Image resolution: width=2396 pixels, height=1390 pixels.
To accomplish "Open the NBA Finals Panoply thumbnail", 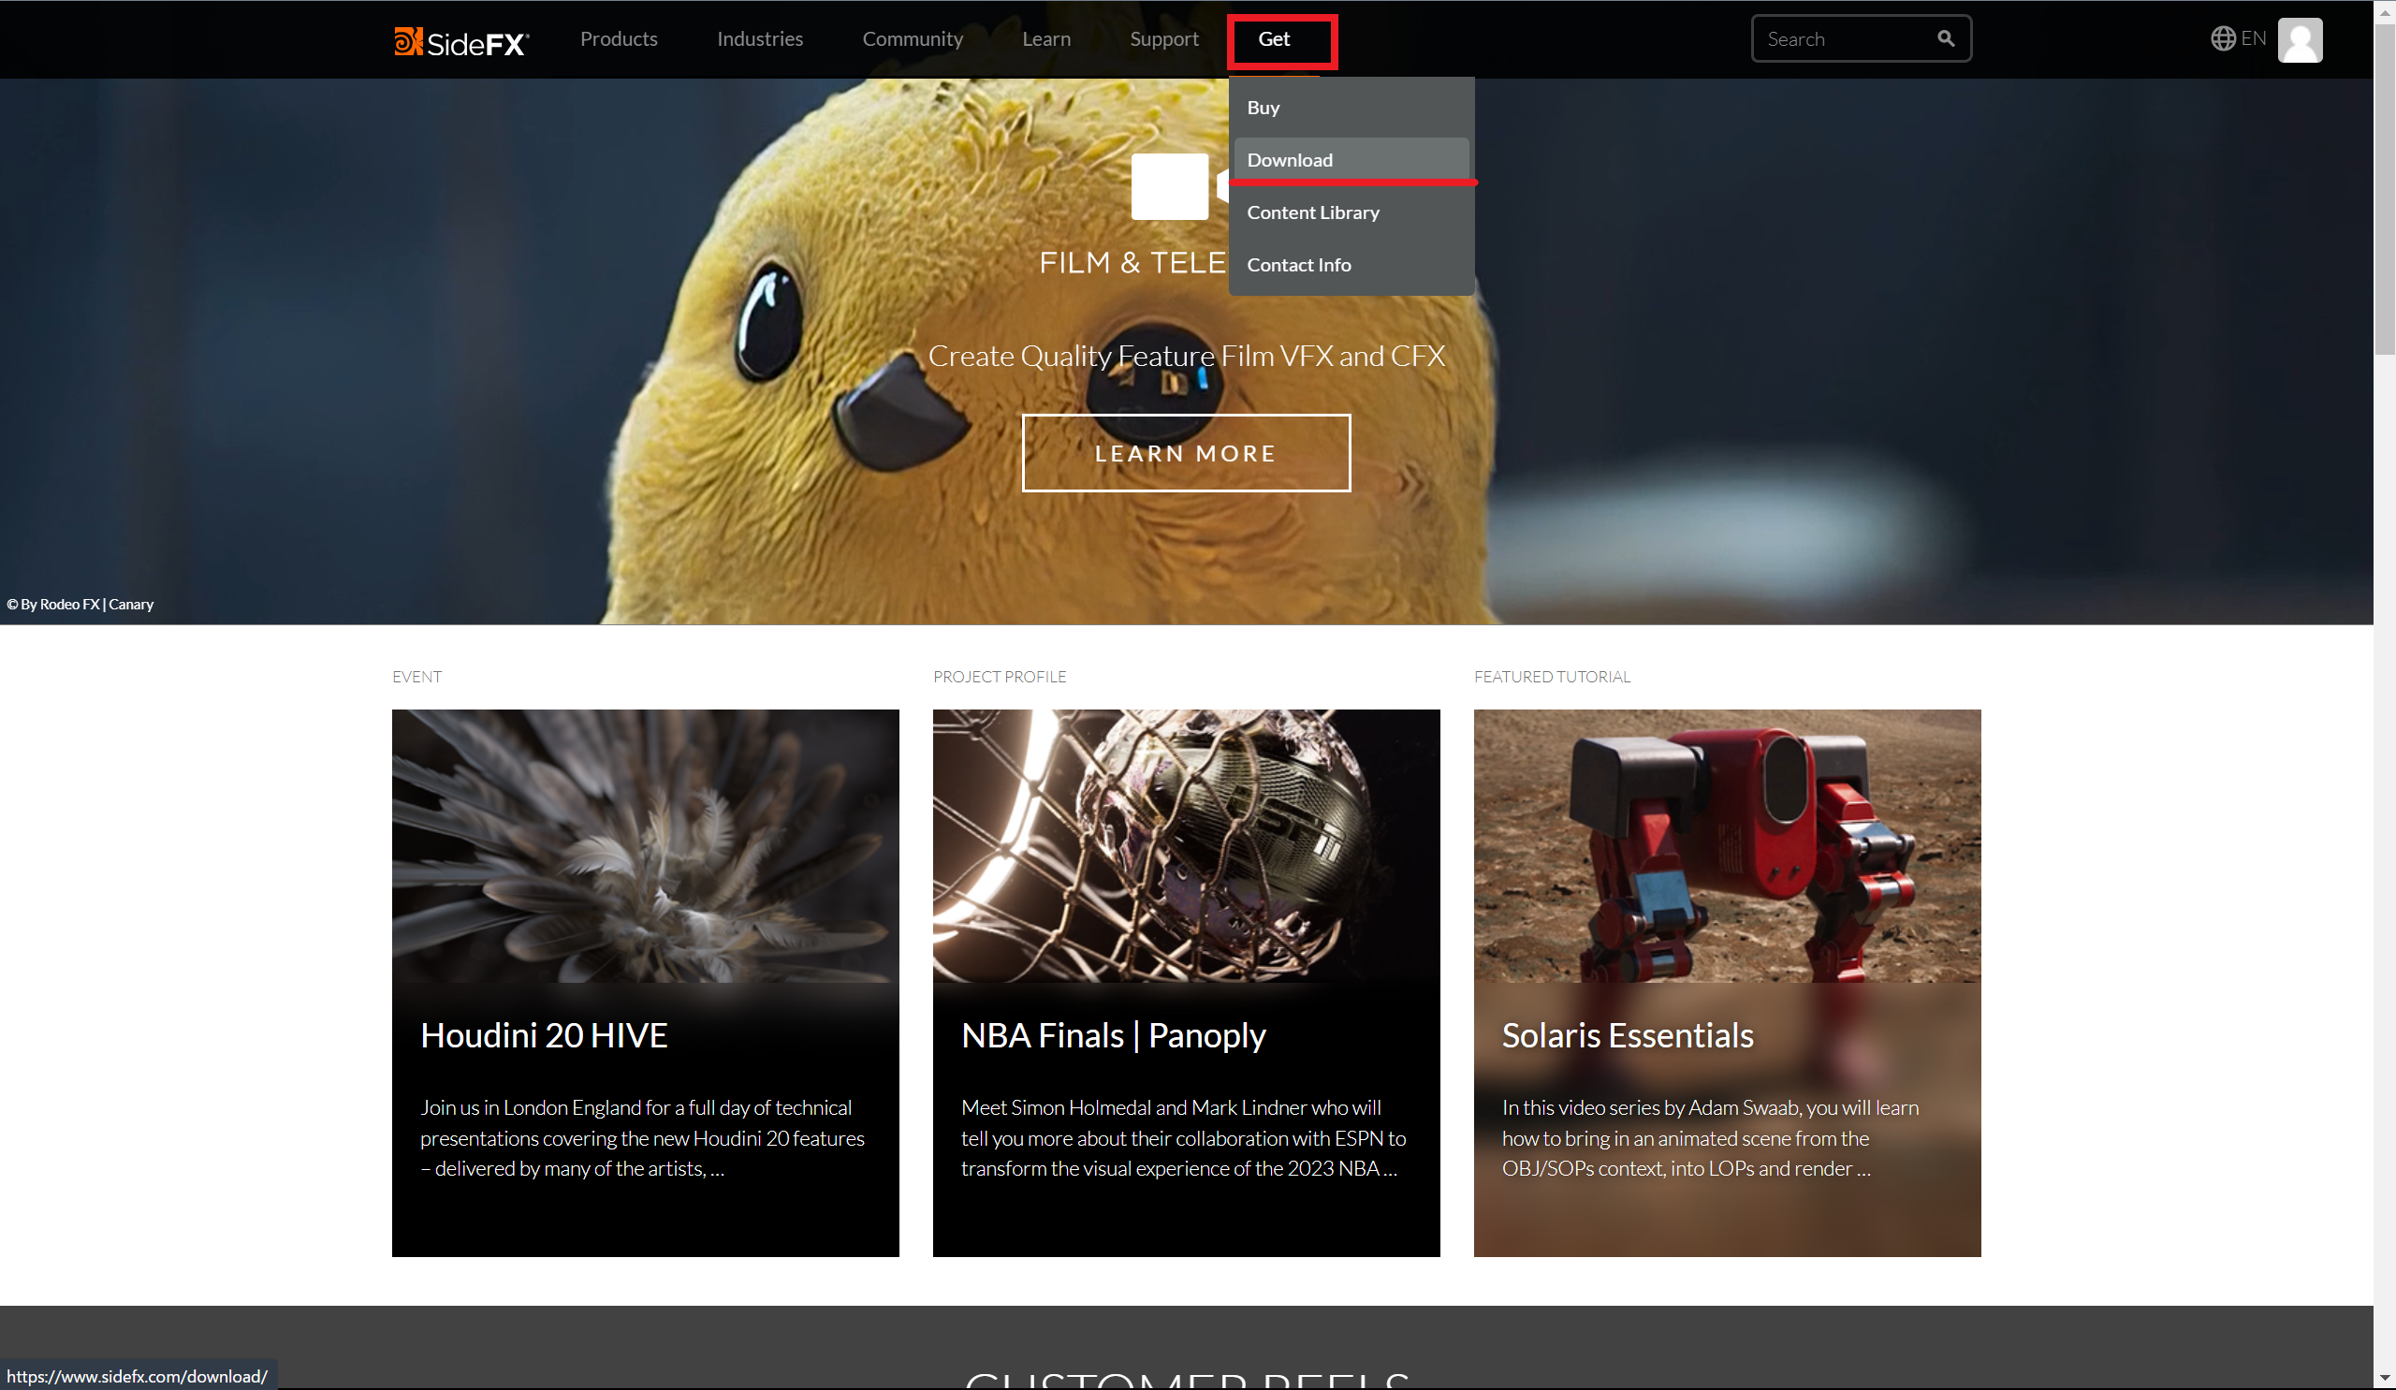I will point(1186,845).
